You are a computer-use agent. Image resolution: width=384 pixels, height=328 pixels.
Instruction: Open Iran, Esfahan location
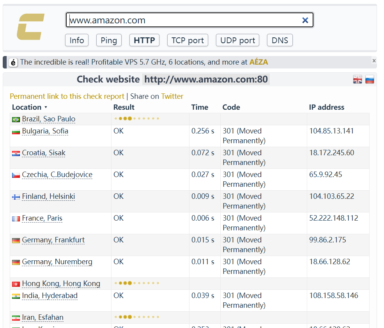pos(42,317)
